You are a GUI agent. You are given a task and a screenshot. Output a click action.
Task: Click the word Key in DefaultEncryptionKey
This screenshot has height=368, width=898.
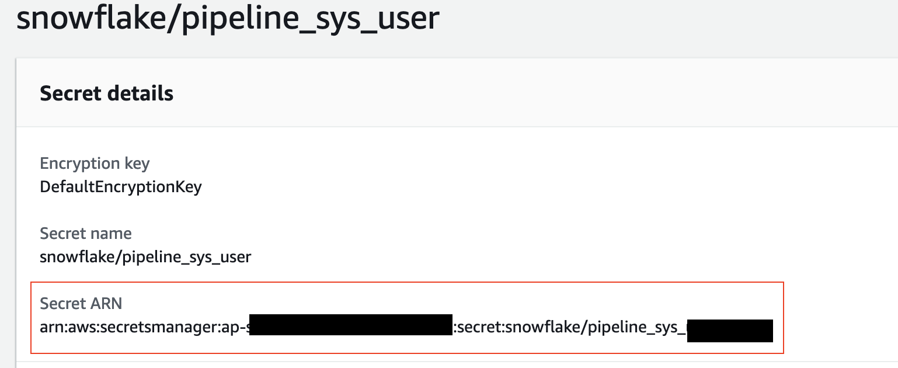pyautogui.click(x=189, y=188)
